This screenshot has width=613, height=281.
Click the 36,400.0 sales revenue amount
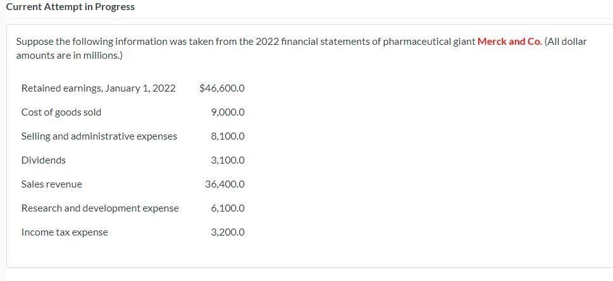coord(225,184)
